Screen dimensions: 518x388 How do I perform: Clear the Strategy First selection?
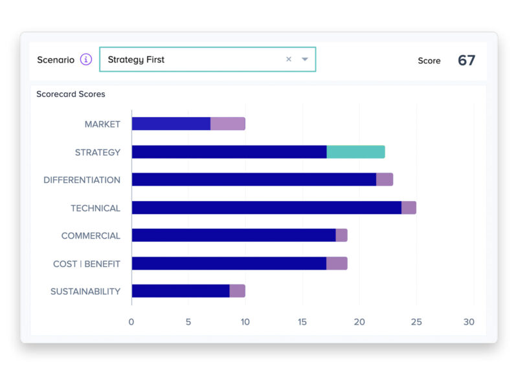[289, 59]
